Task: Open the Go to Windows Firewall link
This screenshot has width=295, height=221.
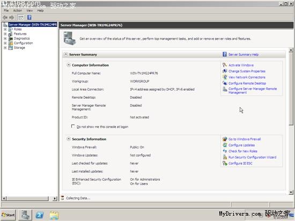Action: click(245, 139)
